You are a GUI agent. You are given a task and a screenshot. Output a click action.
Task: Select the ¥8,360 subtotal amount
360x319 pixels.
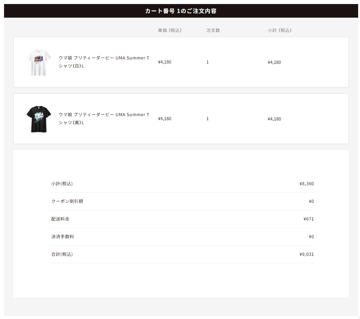tap(307, 184)
